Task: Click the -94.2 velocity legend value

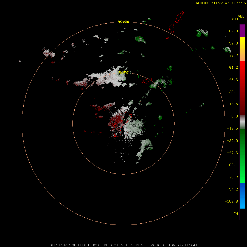Action: pos(232,189)
